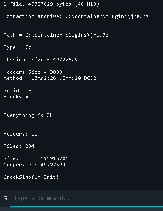Click the 'Type = 7z' output line
The image size is (163, 211).
(x=17, y=47)
